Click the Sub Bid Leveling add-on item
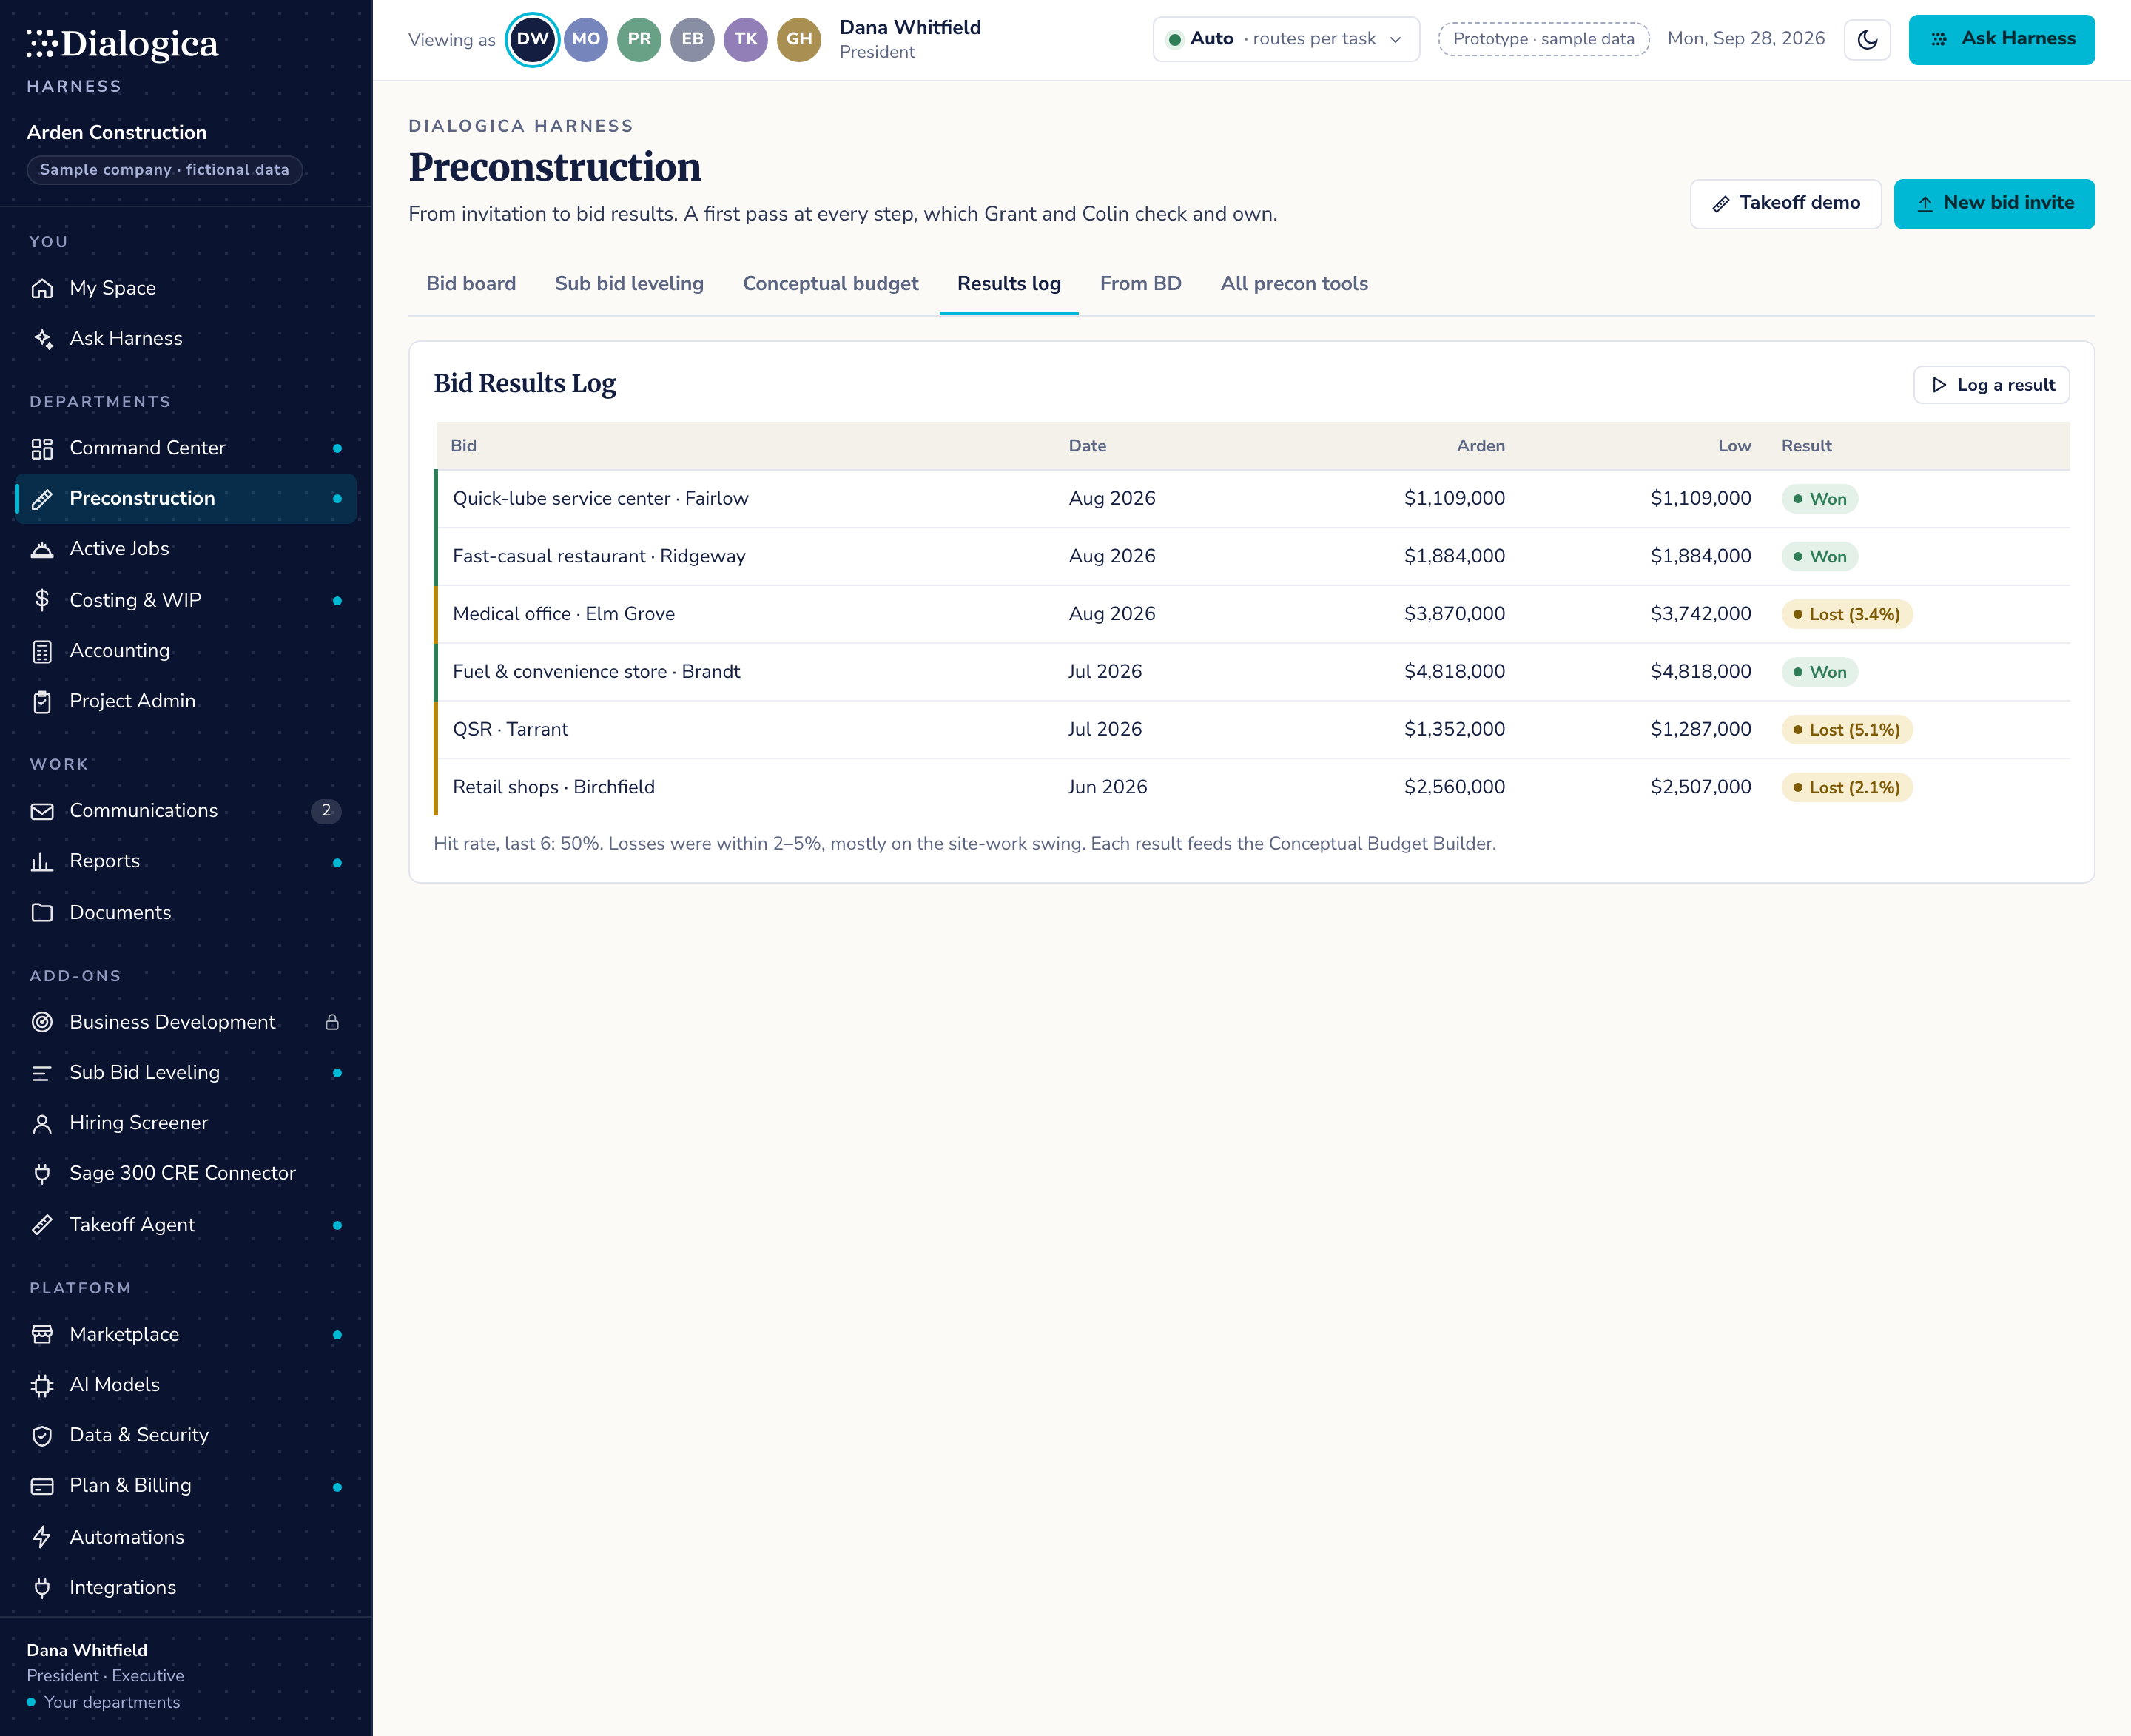Screen dimensions: 2131x1736 tap(186, 1073)
